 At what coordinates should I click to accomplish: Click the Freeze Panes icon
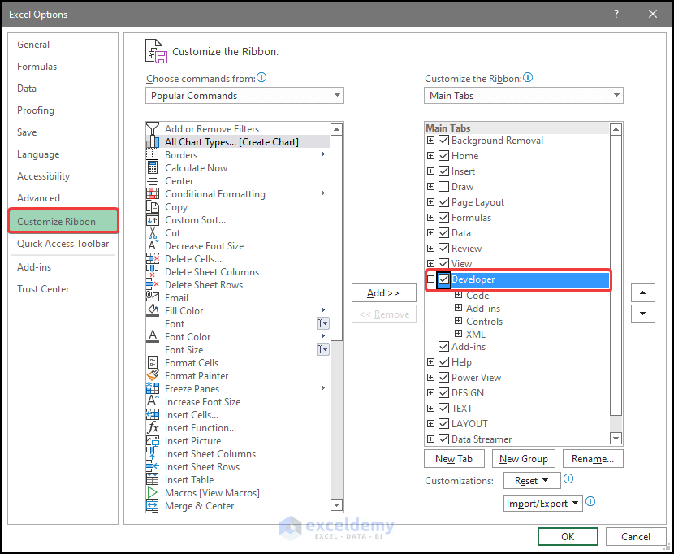(x=153, y=389)
